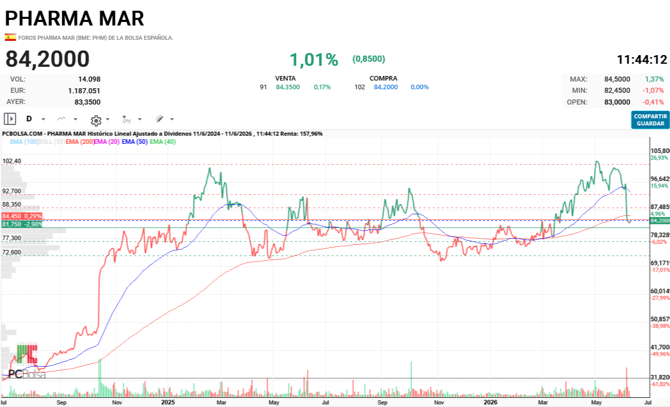The image size is (670, 407).
Task: Open the FOROS PHARMA MAR forum link
Action: pyautogui.click(x=95, y=38)
